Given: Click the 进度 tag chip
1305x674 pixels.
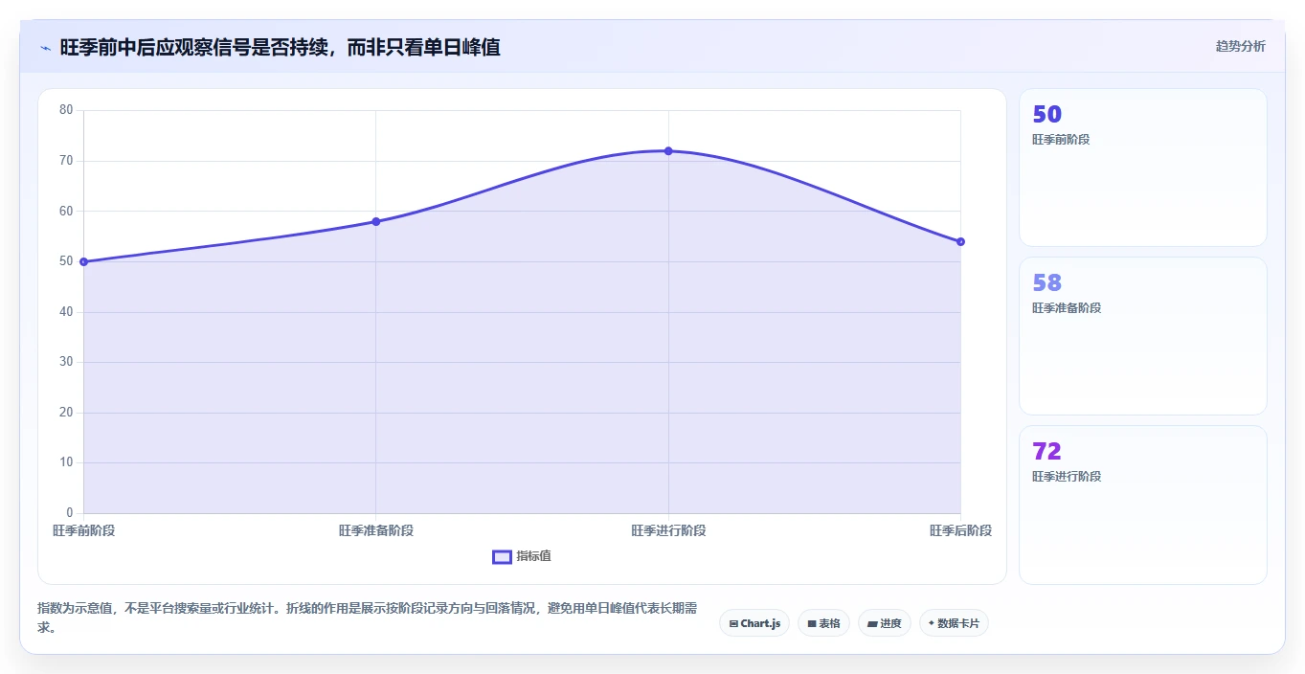Looking at the screenshot, I should (x=885, y=623).
